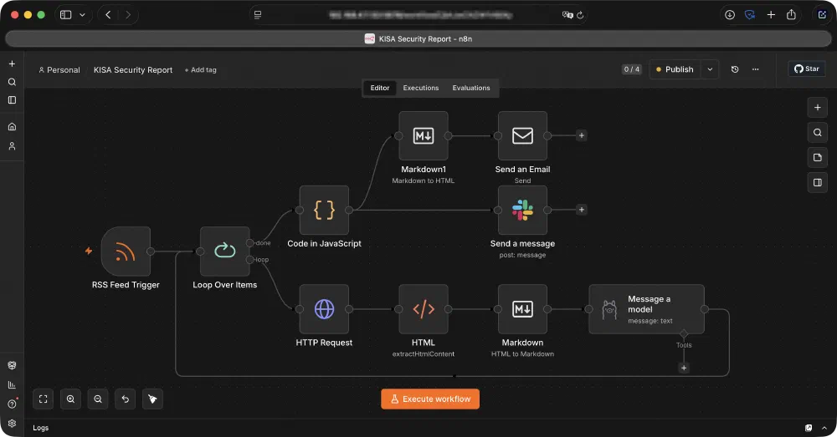Click the browser share icon

click(x=791, y=15)
